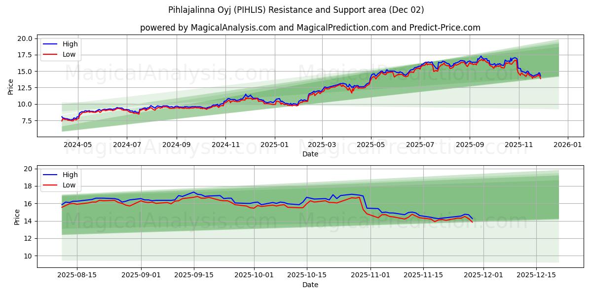Image resolution: width=592 pixels, height=296 pixels.
Task: Select the chart title Pihlajalinna Oyj (PIHLIS)
Action: [296, 9]
